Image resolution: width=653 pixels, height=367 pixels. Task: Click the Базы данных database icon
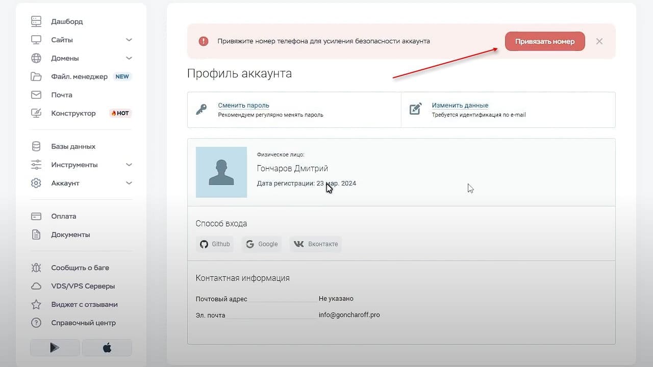[x=36, y=146]
